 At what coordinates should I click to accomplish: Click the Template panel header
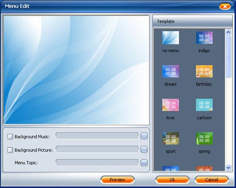pyautogui.click(x=193, y=21)
